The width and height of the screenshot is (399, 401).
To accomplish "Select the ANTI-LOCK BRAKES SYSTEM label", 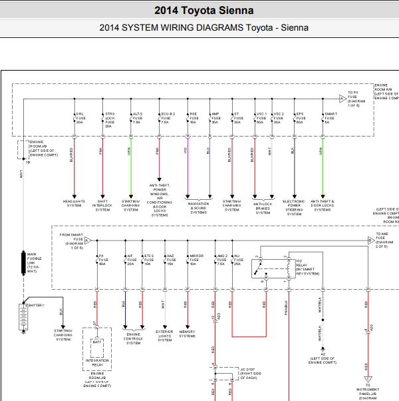I will click(263, 208).
